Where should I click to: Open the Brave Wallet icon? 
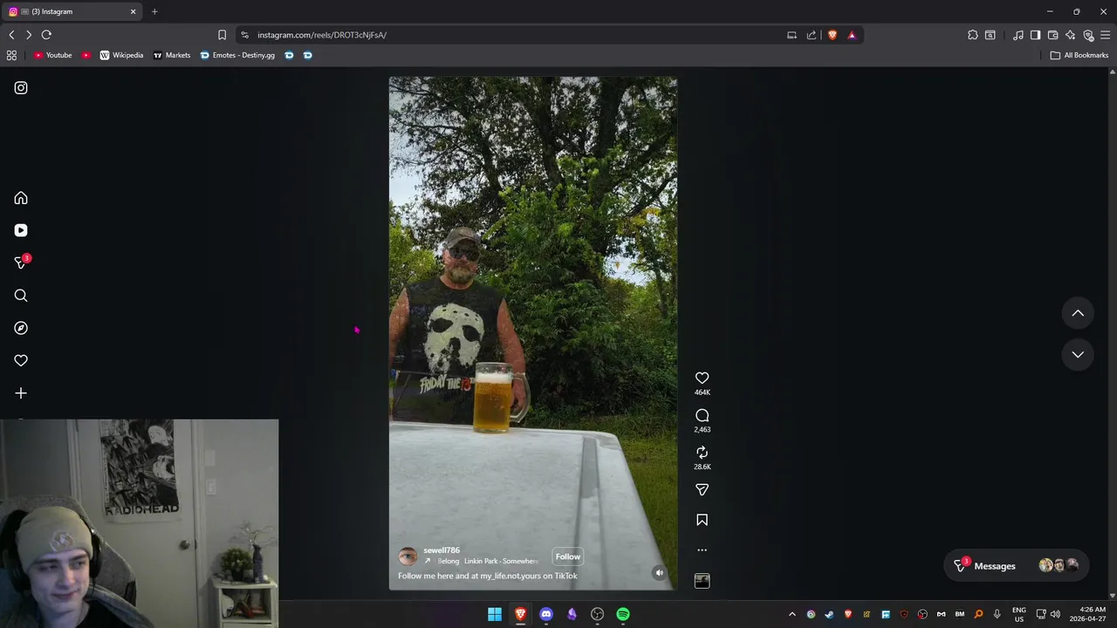[x=1052, y=35]
